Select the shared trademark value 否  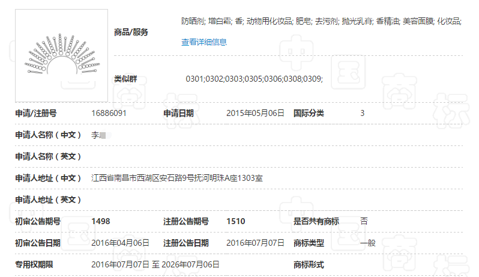[364, 221]
